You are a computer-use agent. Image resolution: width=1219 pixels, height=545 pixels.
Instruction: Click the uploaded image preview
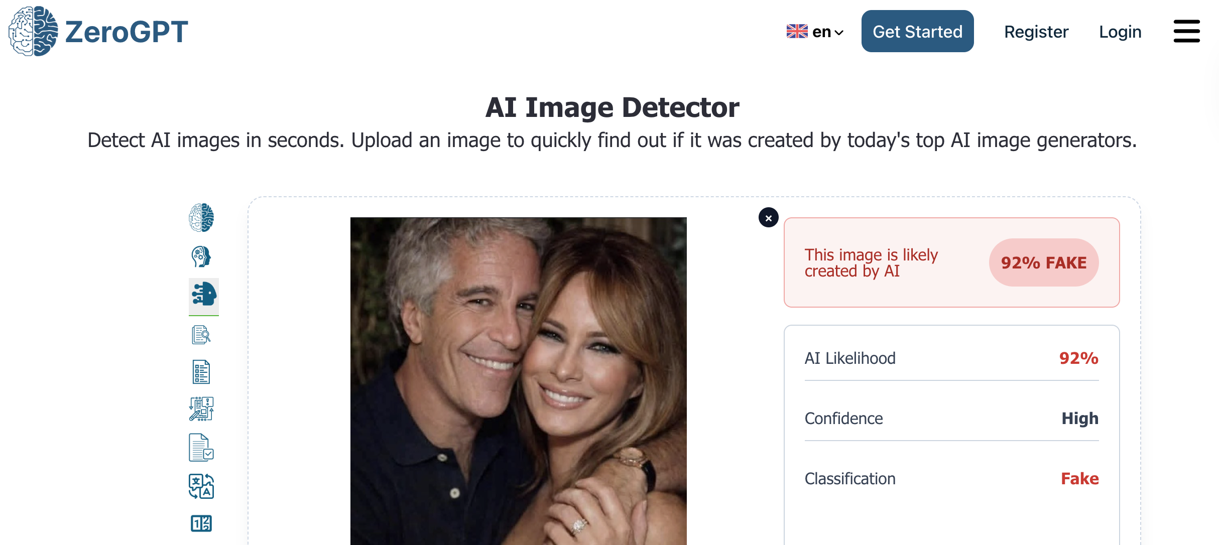[x=518, y=380]
